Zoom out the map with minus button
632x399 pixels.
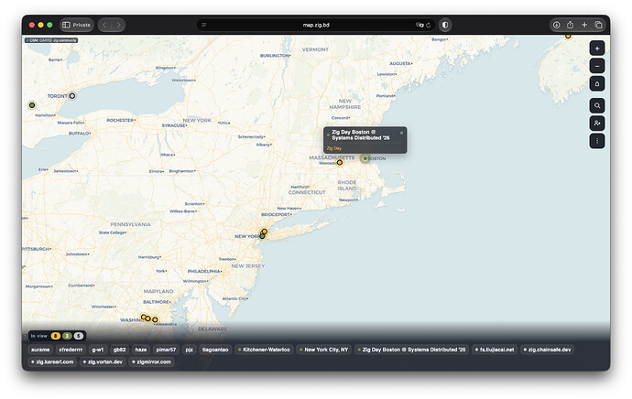597,66
